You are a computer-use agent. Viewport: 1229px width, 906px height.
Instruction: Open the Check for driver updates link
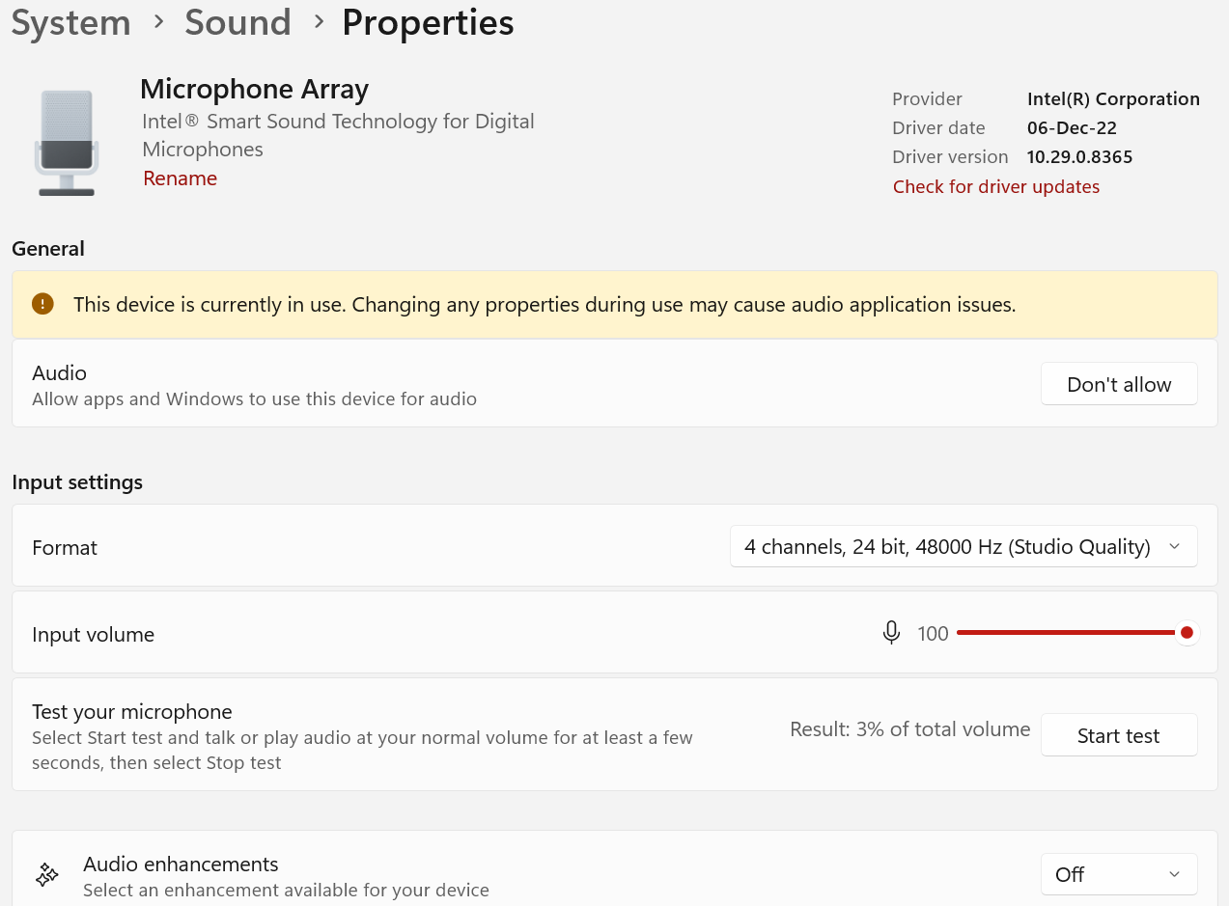[x=995, y=186]
